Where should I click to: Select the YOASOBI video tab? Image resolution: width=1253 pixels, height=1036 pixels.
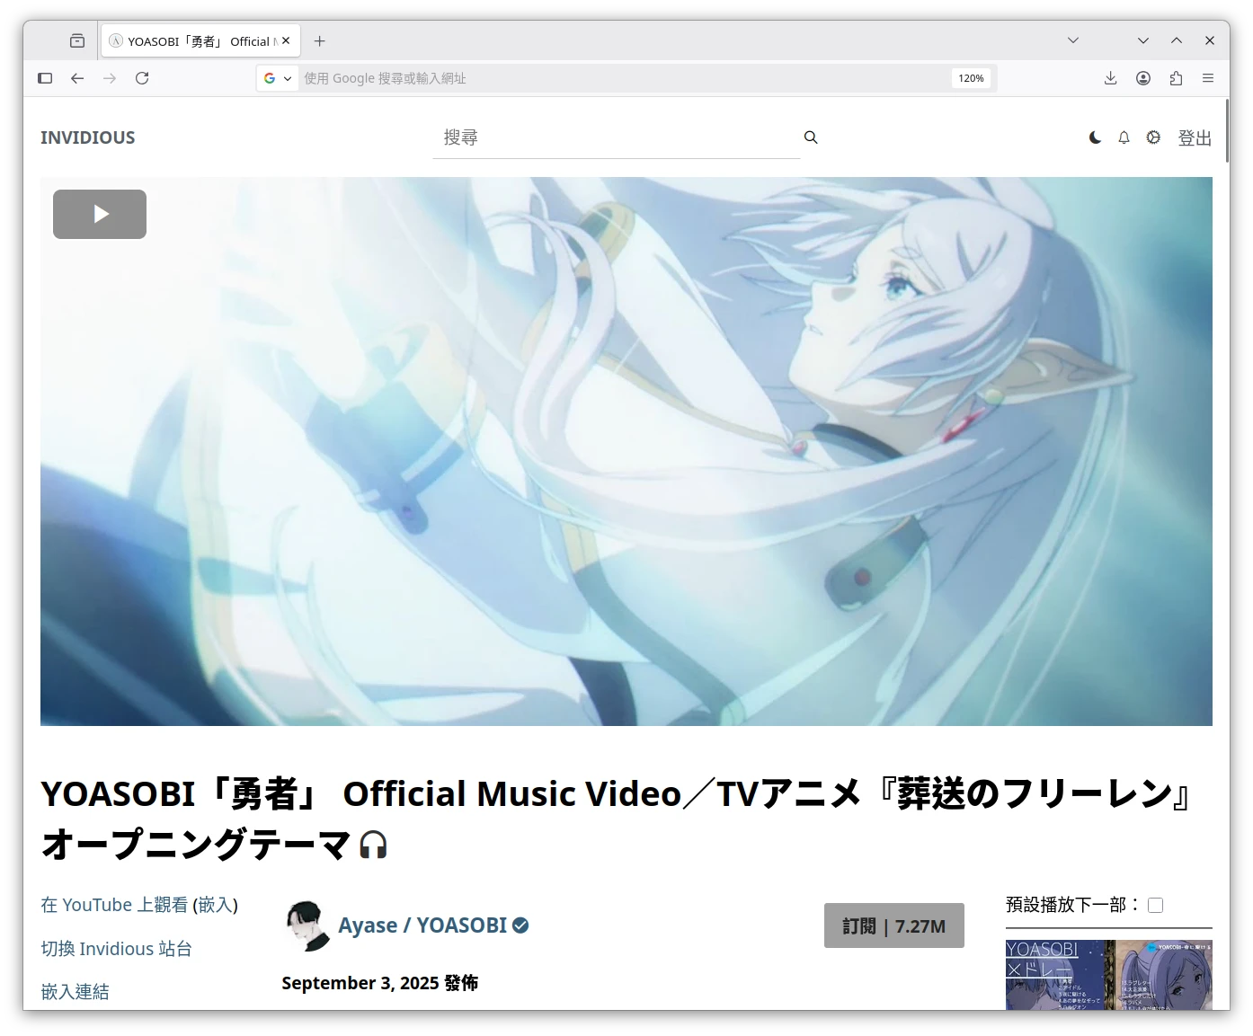pyautogui.click(x=200, y=41)
